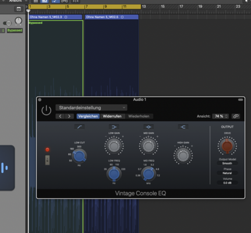Toggle the Vintage Console EQ power button
Image resolution: width=251 pixels, height=233 pixels.
(x=47, y=111)
